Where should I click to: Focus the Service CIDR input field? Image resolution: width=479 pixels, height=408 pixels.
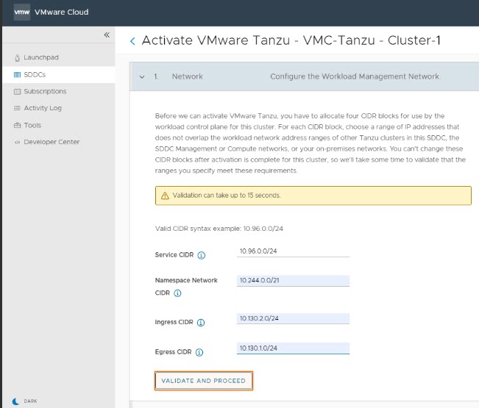tap(293, 251)
